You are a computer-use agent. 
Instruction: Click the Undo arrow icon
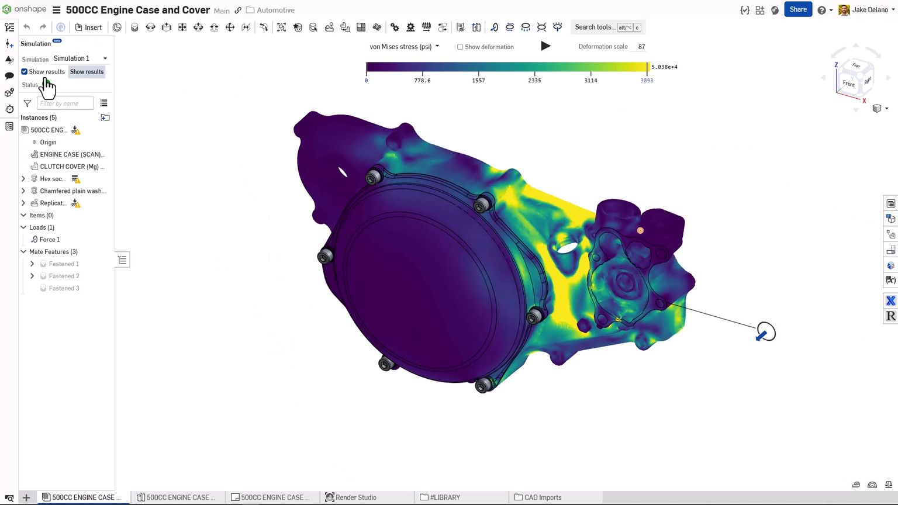[27, 27]
